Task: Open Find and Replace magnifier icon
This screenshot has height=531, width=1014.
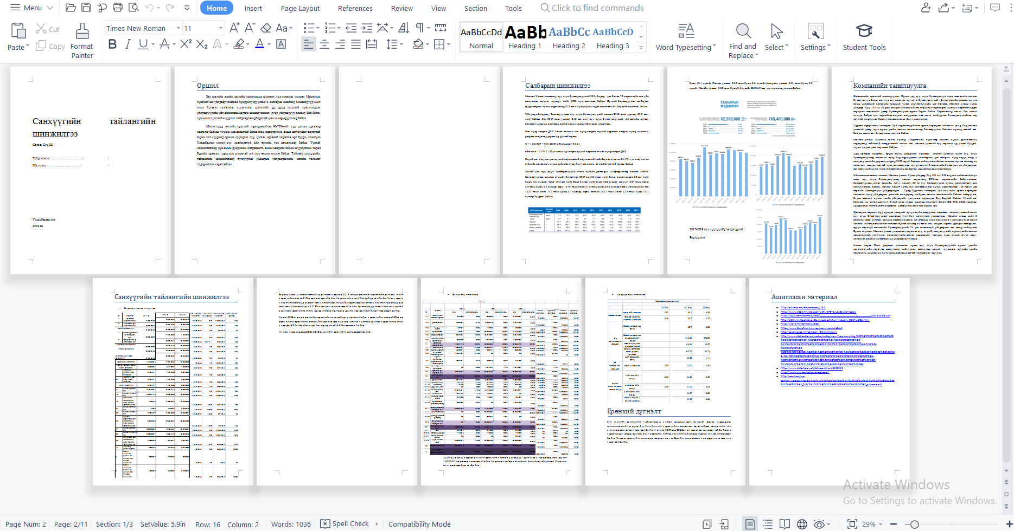Action: [x=743, y=31]
